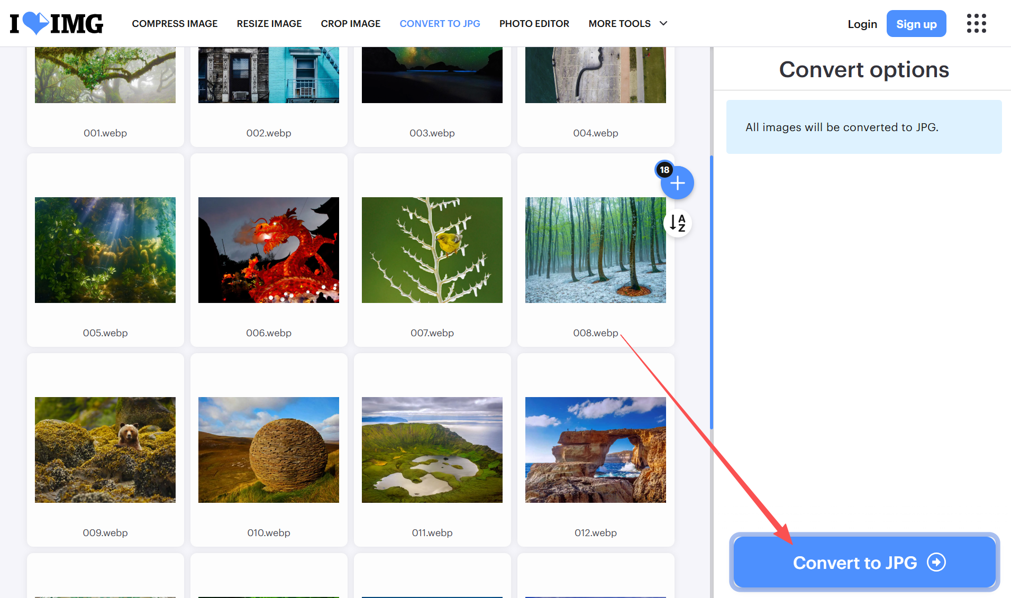Select the 010.webp stone sphere thumbnail
The height and width of the screenshot is (598, 1011).
coord(269,450)
